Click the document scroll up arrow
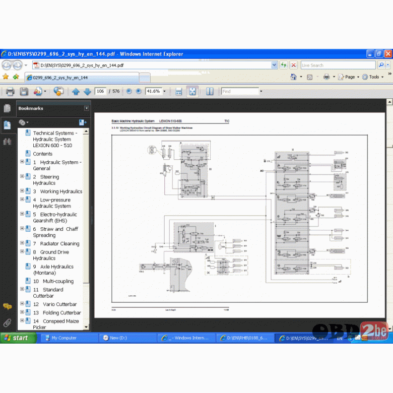393x393 pixels. [x=389, y=102]
